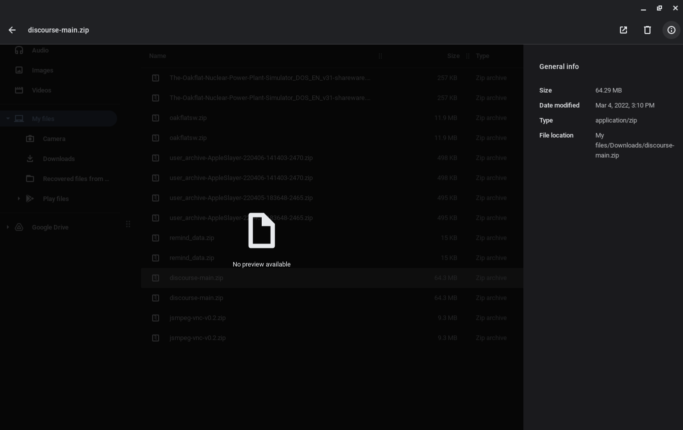This screenshot has width=683, height=430.
Task: Collapse the My files tree arrow
Action: point(8,118)
